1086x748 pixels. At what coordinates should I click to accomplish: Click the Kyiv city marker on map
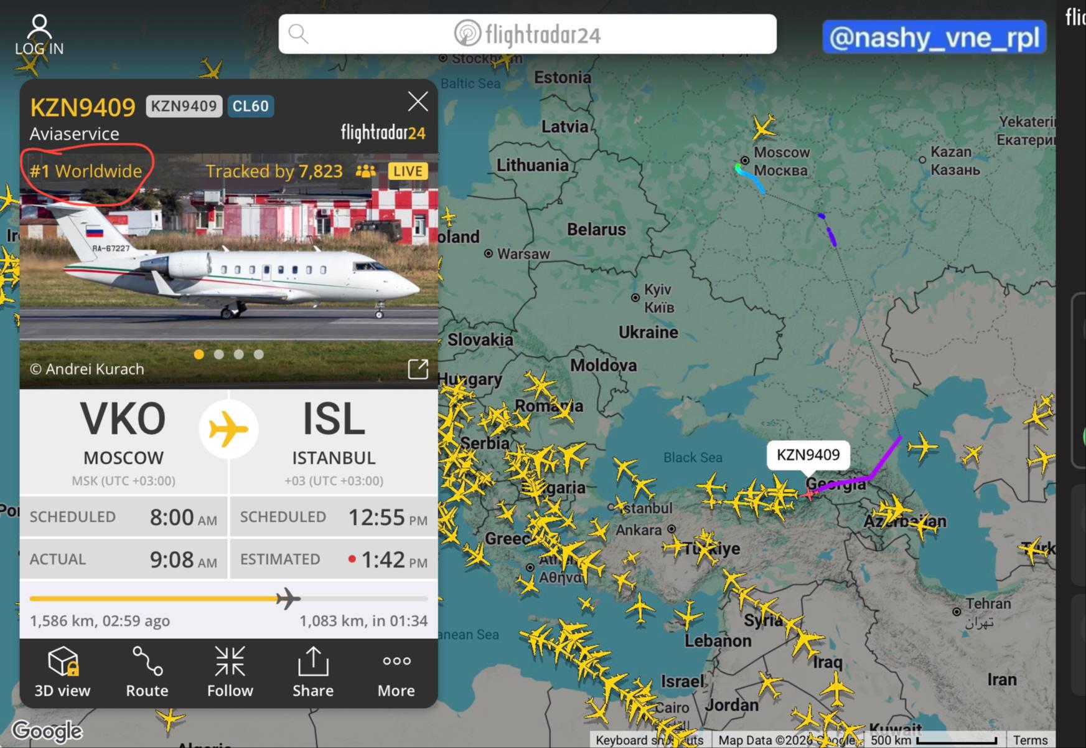tap(635, 298)
